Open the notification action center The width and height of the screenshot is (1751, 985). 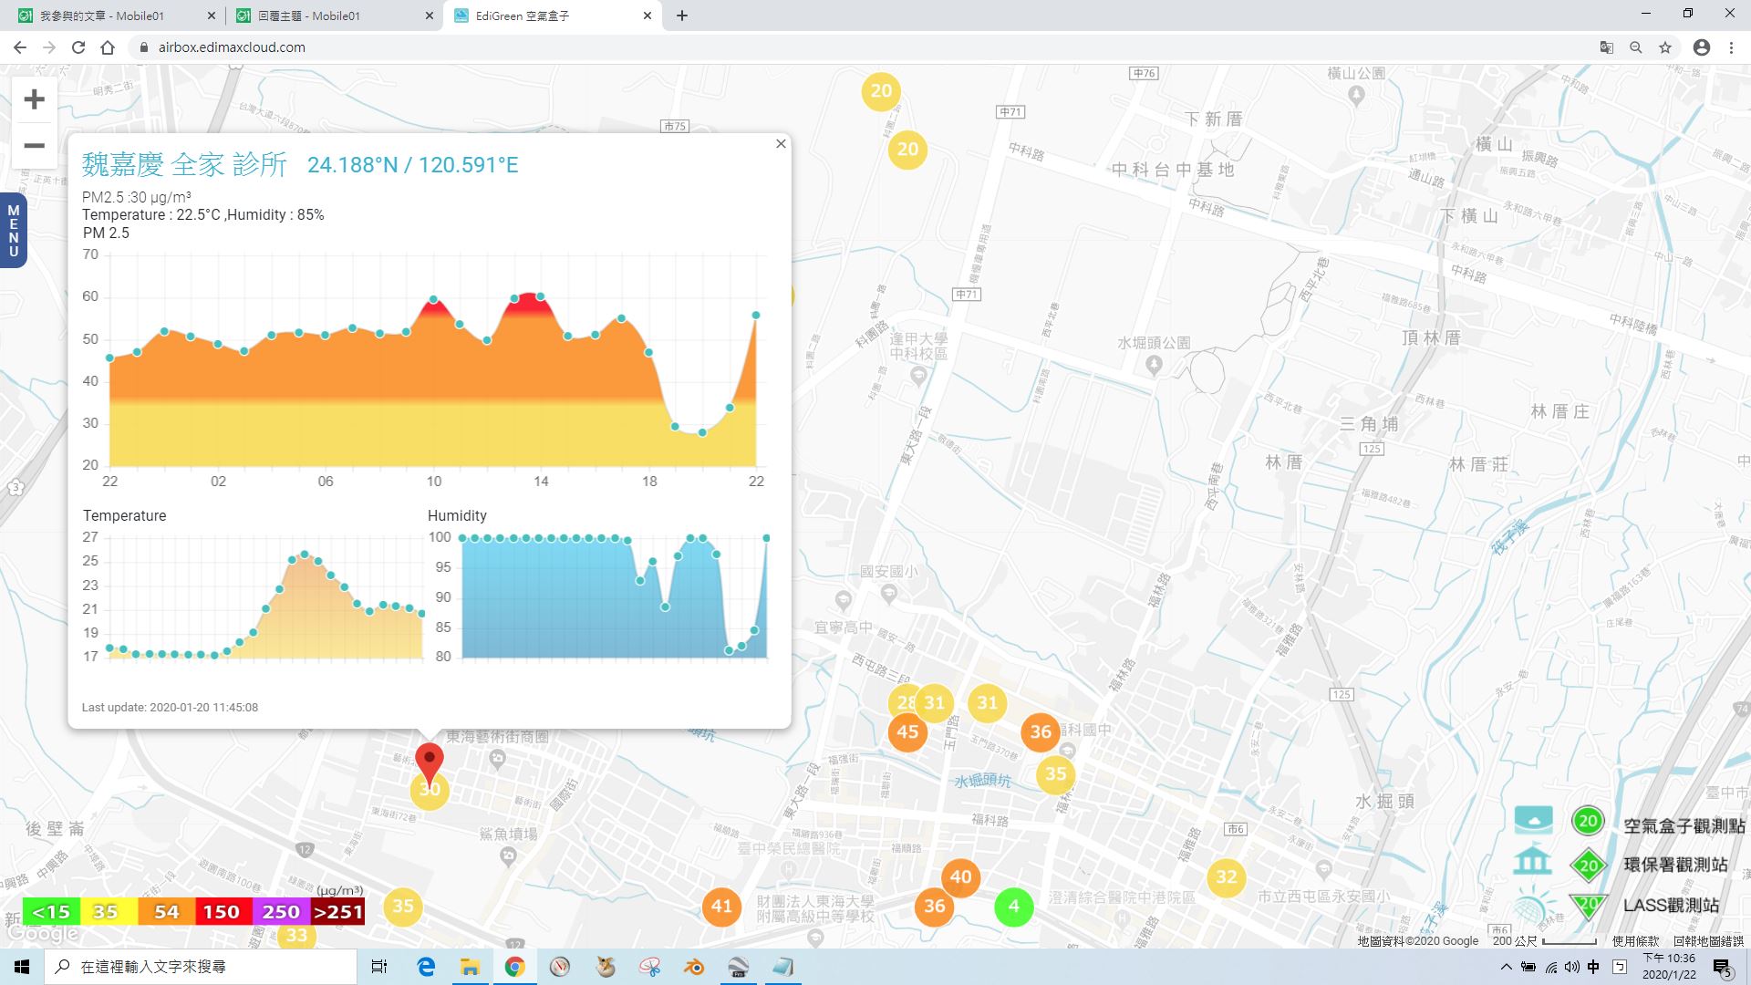point(1723,968)
